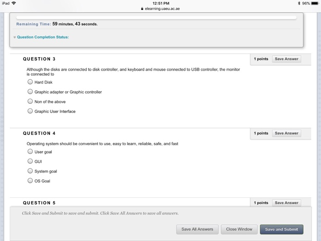Click the 12:51 PM clock
Viewport: 321px width, 241px height.
[161, 3]
